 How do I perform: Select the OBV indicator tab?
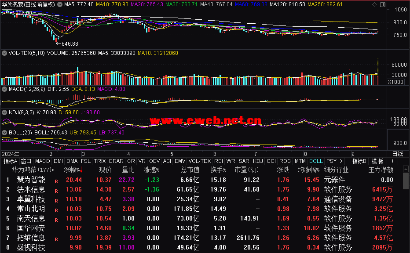click(154, 161)
